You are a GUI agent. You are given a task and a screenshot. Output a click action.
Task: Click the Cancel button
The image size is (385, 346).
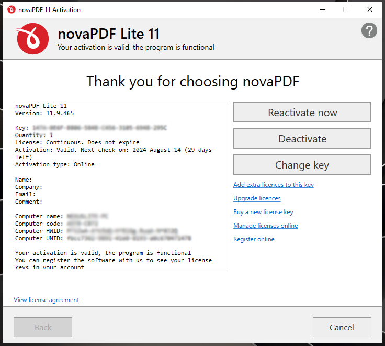[x=342, y=327]
